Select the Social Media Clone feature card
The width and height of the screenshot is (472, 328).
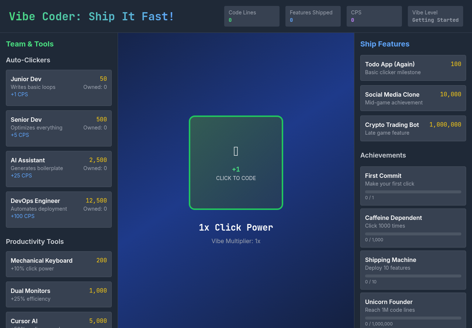[x=413, y=98]
